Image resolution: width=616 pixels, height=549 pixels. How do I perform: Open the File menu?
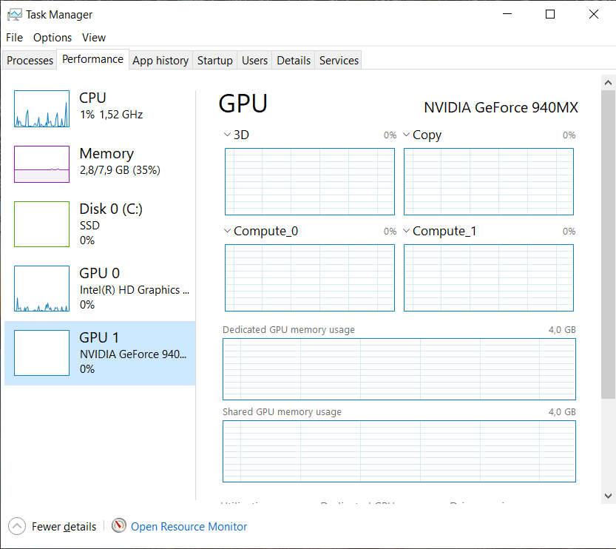pos(14,37)
